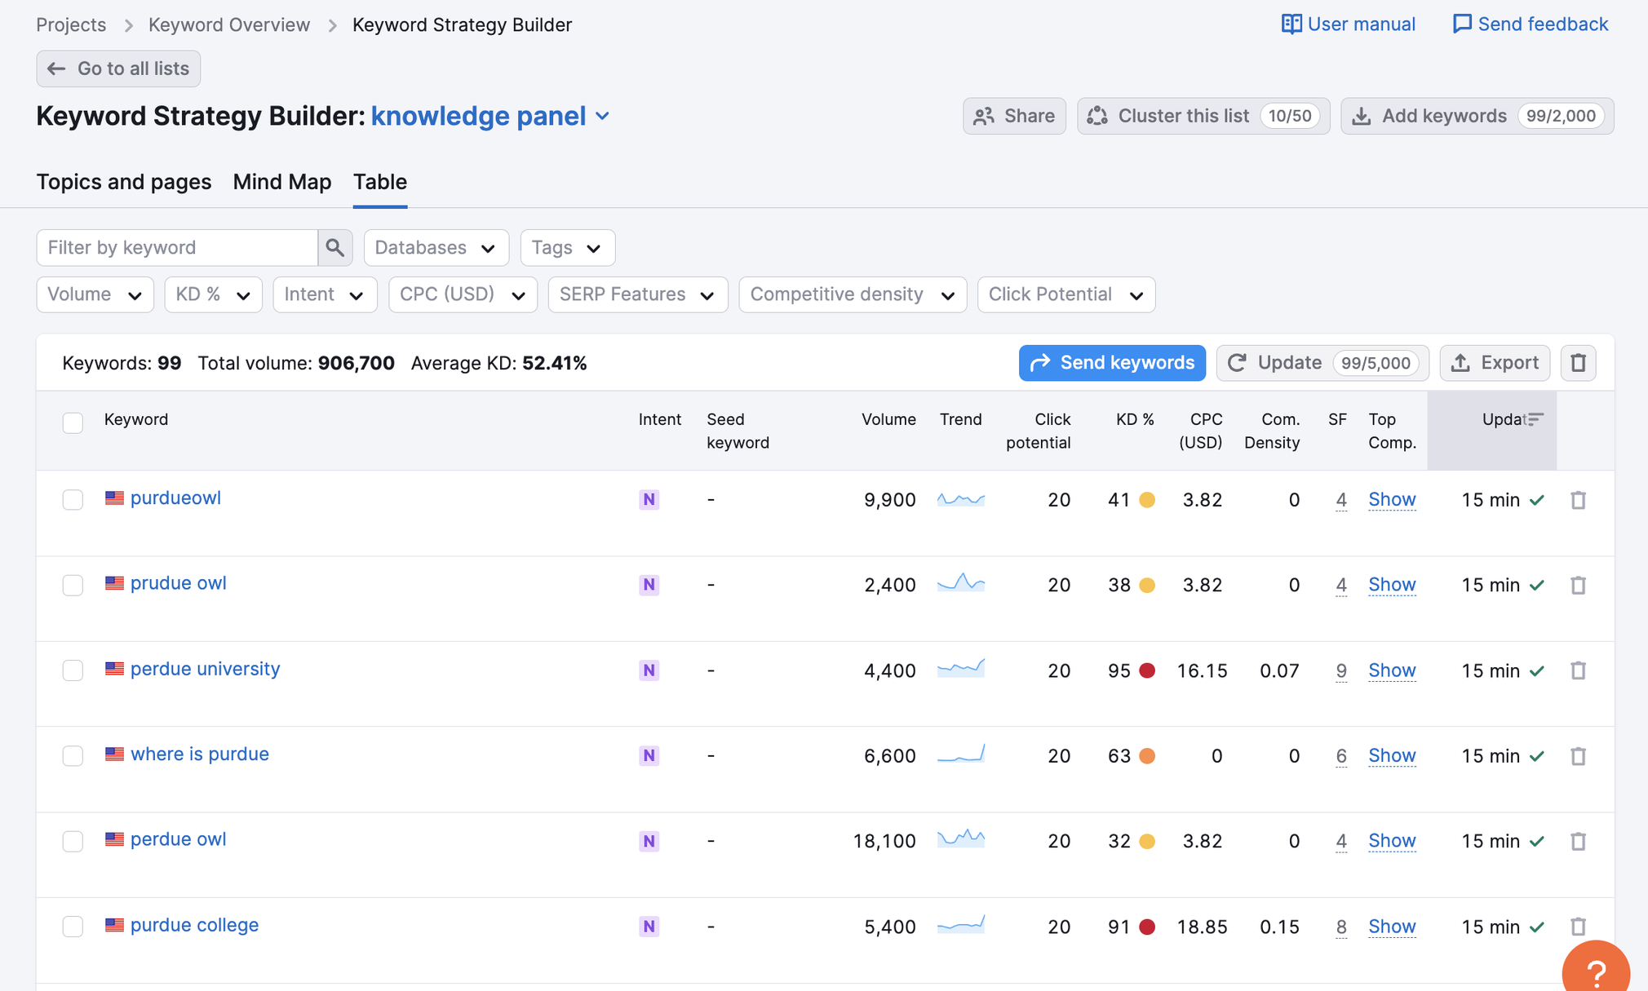
Task: Check the select-all keywords checkbox
Action: [73, 423]
